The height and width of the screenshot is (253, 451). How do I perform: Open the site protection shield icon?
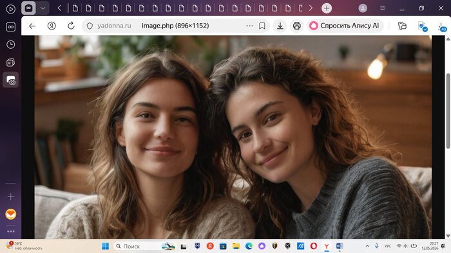click(90, 26)
